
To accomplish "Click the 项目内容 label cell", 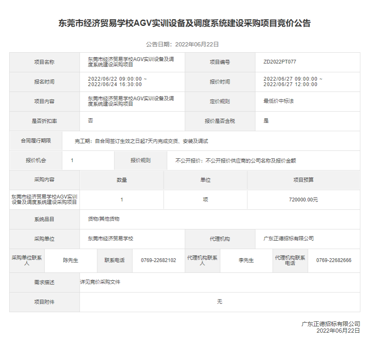I will coord(44,102).
